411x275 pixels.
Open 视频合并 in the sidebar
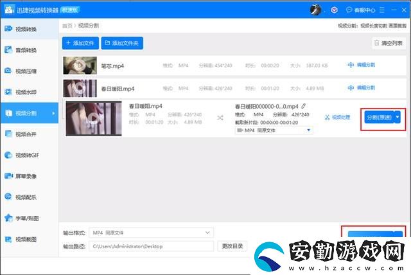(30, 134)
